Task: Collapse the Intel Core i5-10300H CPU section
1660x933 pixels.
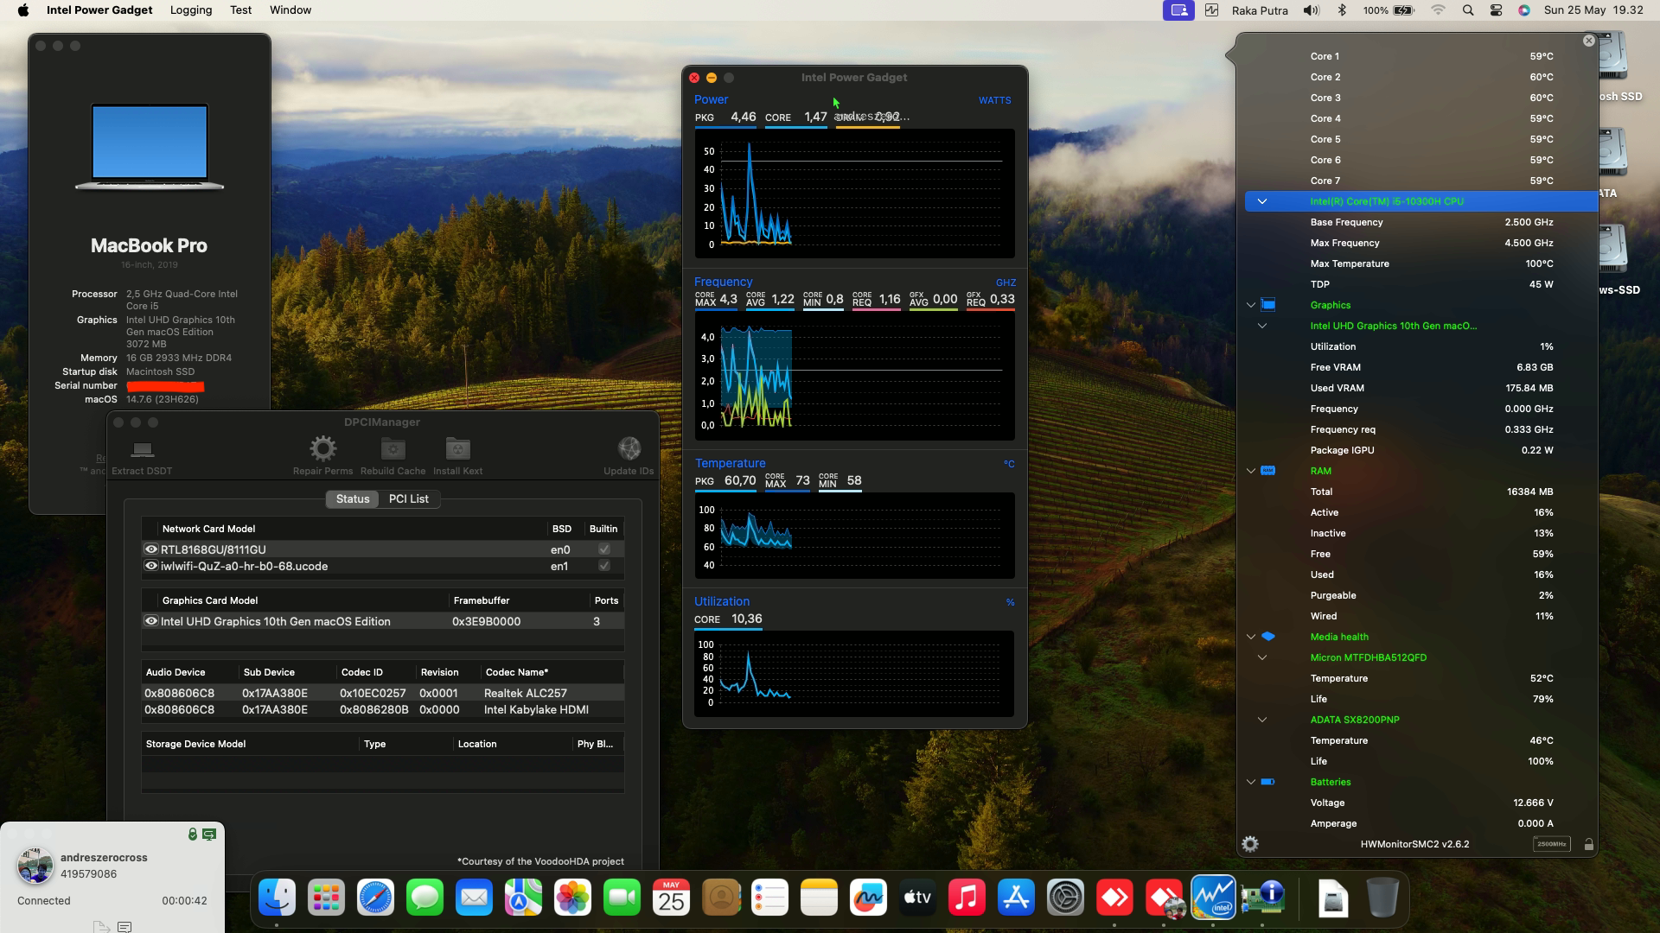Action: tap(1262, 200)
